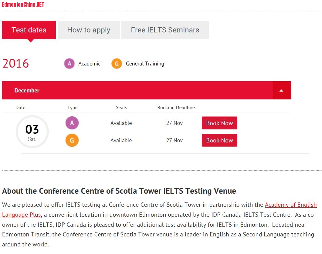Collapse the December section arrow
This screenshot has height=254, width=322.
[282, 90]
